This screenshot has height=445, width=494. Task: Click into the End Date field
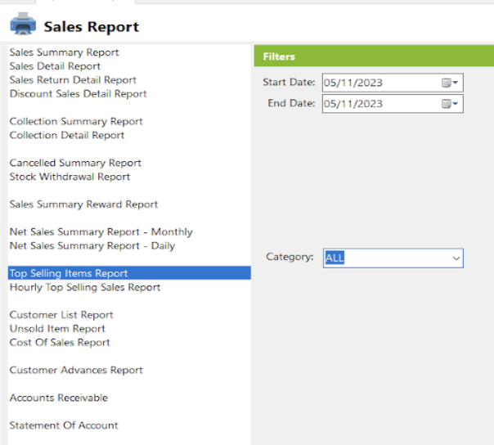coord(378,104)
